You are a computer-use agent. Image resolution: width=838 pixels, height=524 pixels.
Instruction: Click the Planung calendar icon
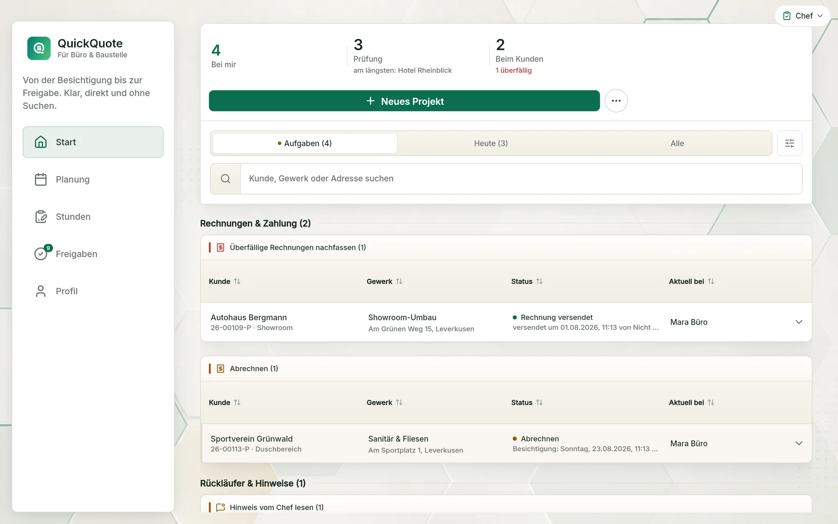(x=41, y=179)
